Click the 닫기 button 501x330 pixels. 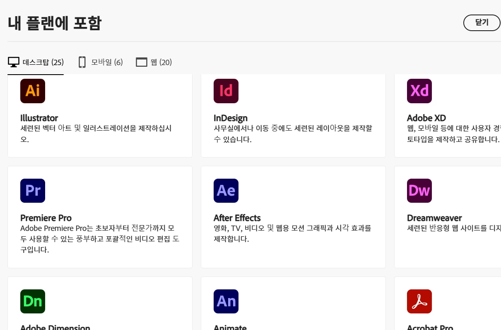click(482, 22)
